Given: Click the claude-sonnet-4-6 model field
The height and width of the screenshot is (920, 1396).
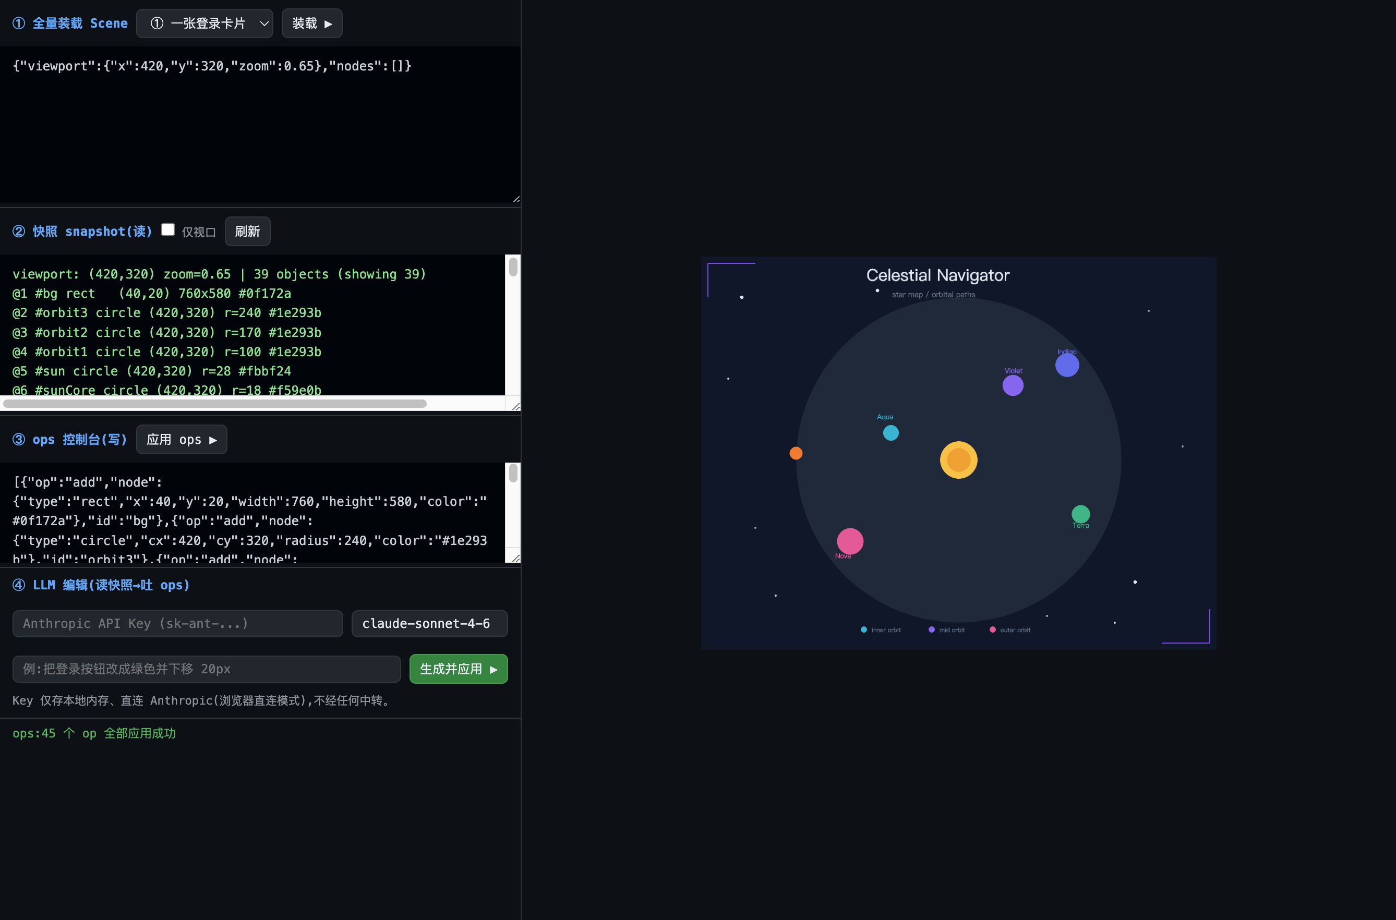Looking at the screenshot, I should click(x=429, y=624).
